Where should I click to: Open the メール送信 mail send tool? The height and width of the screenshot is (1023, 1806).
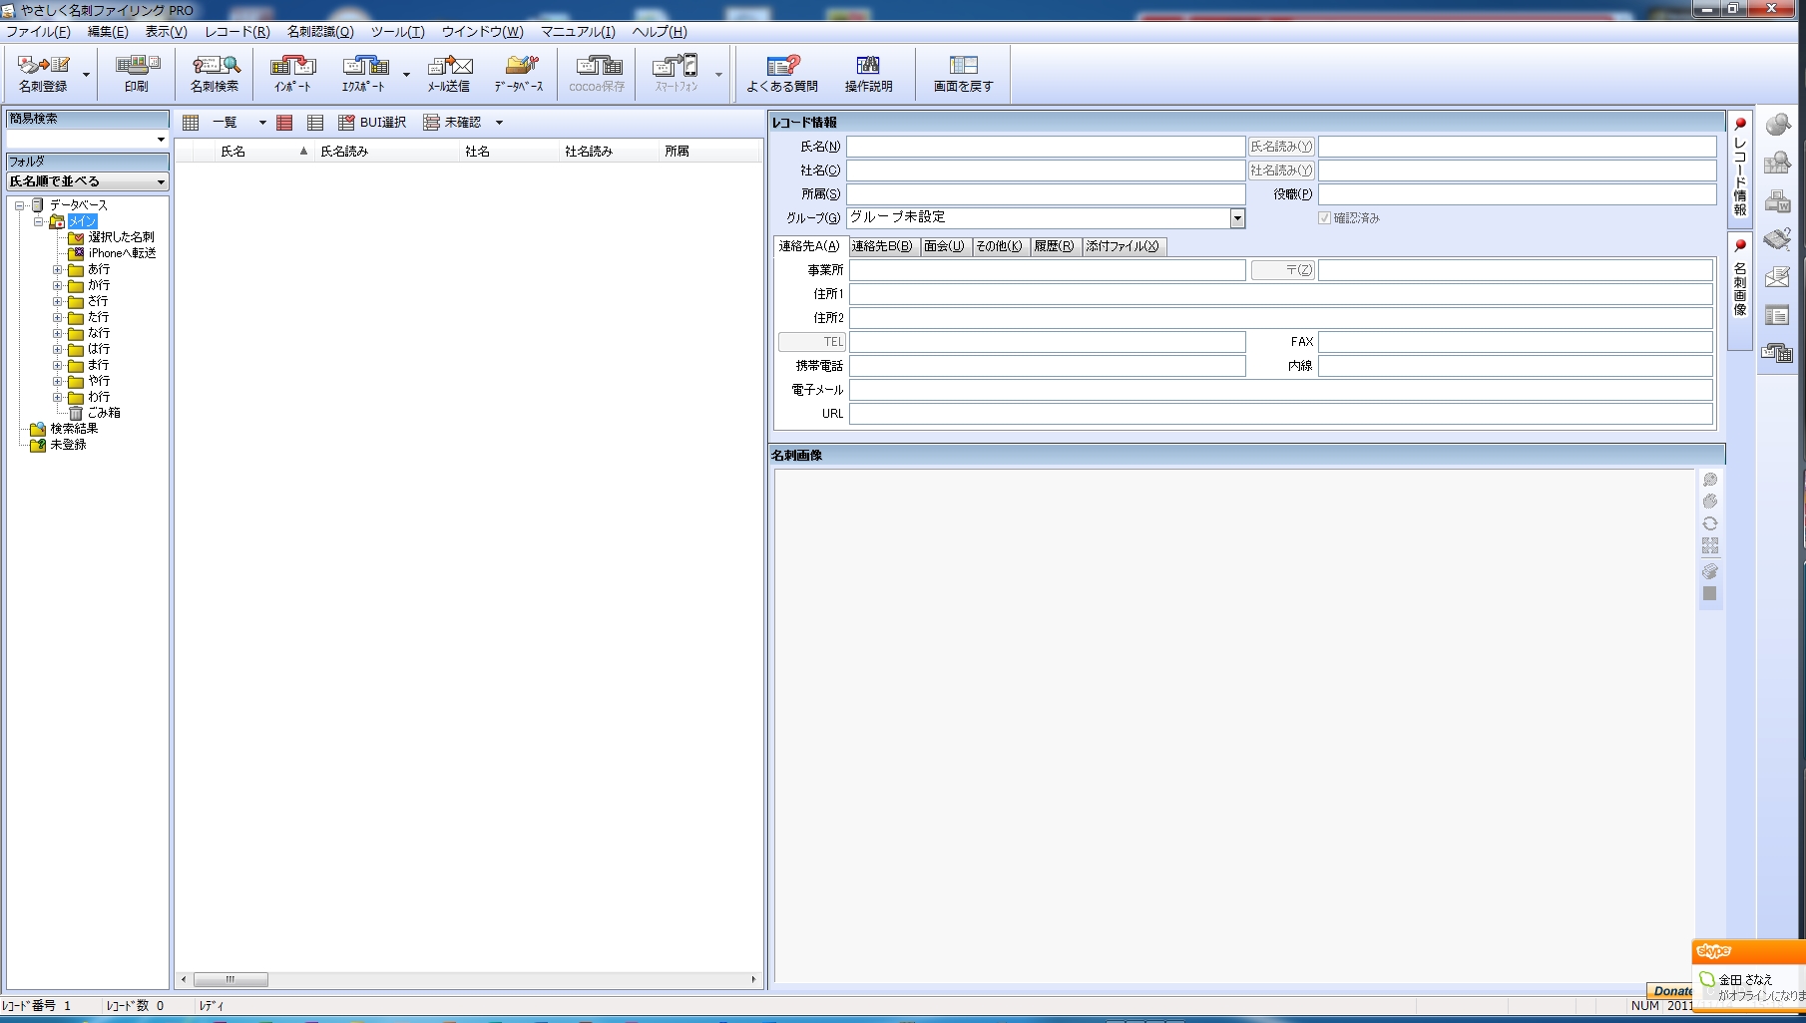tap(449, 74)
